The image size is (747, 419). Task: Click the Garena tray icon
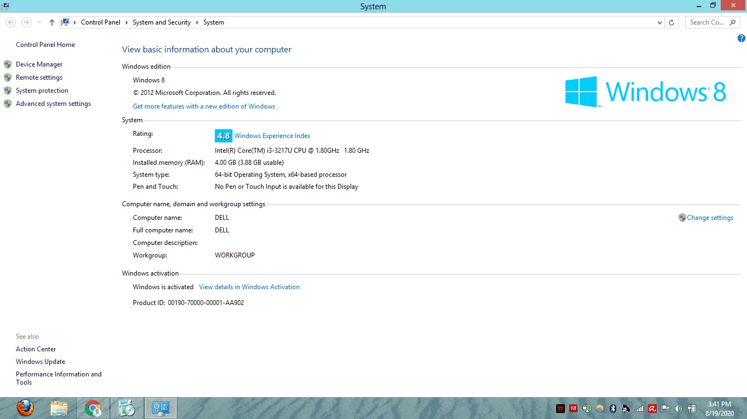click(x=561, y=409)
